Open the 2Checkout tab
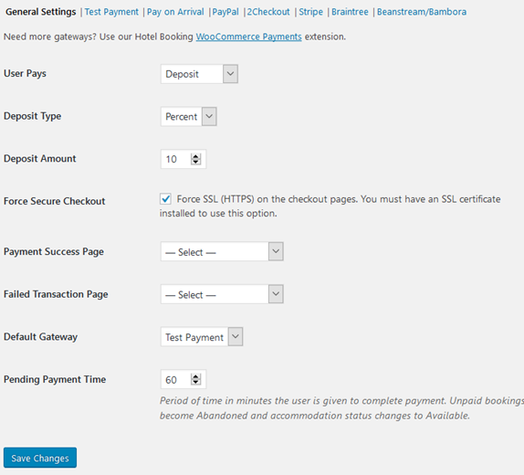 (268, 12)
